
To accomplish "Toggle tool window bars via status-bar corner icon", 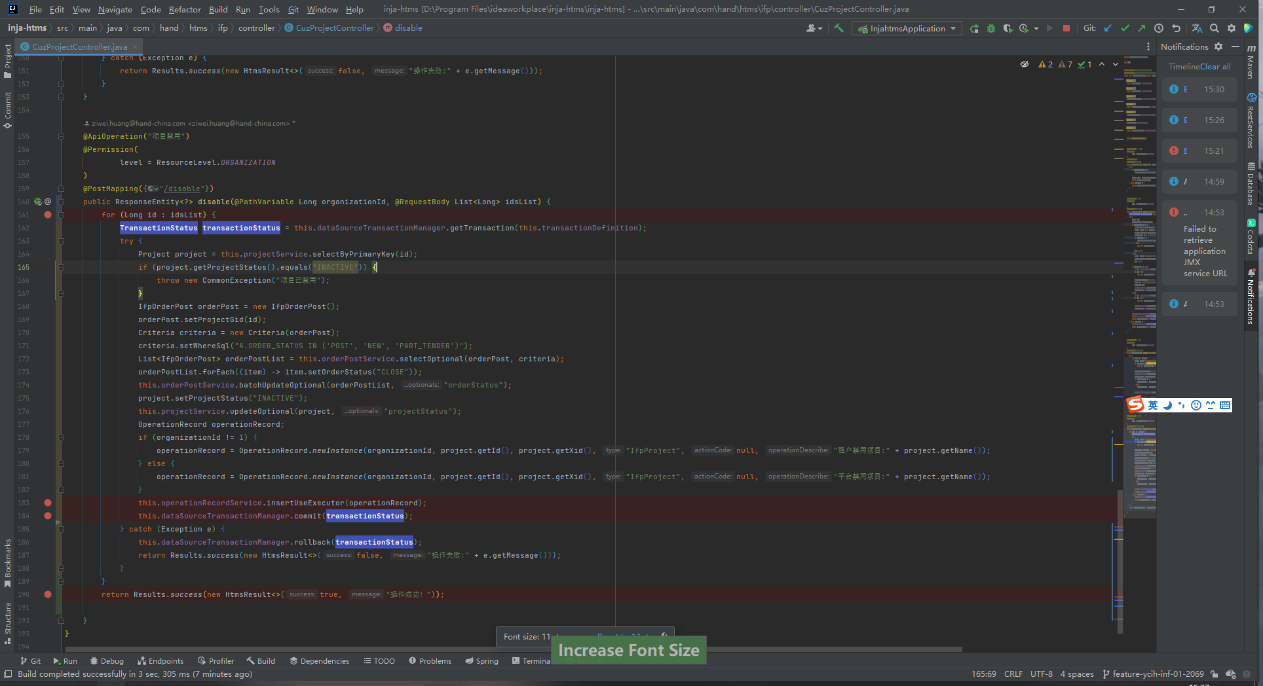I will coord(8,674).
